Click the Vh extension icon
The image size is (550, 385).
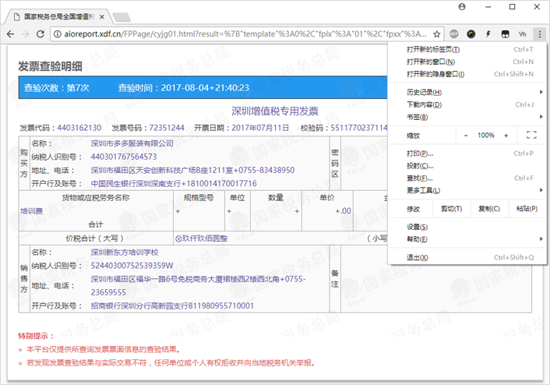click(523, 34)
